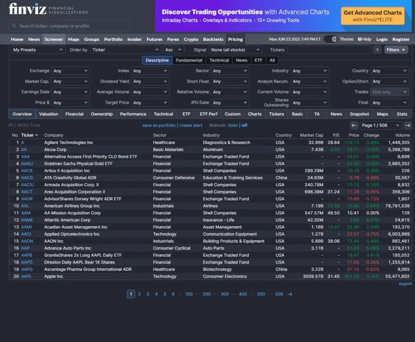This screenshot has height=342, width=415.
Task: Open the Screener menu item
Action: coord(54,39)
